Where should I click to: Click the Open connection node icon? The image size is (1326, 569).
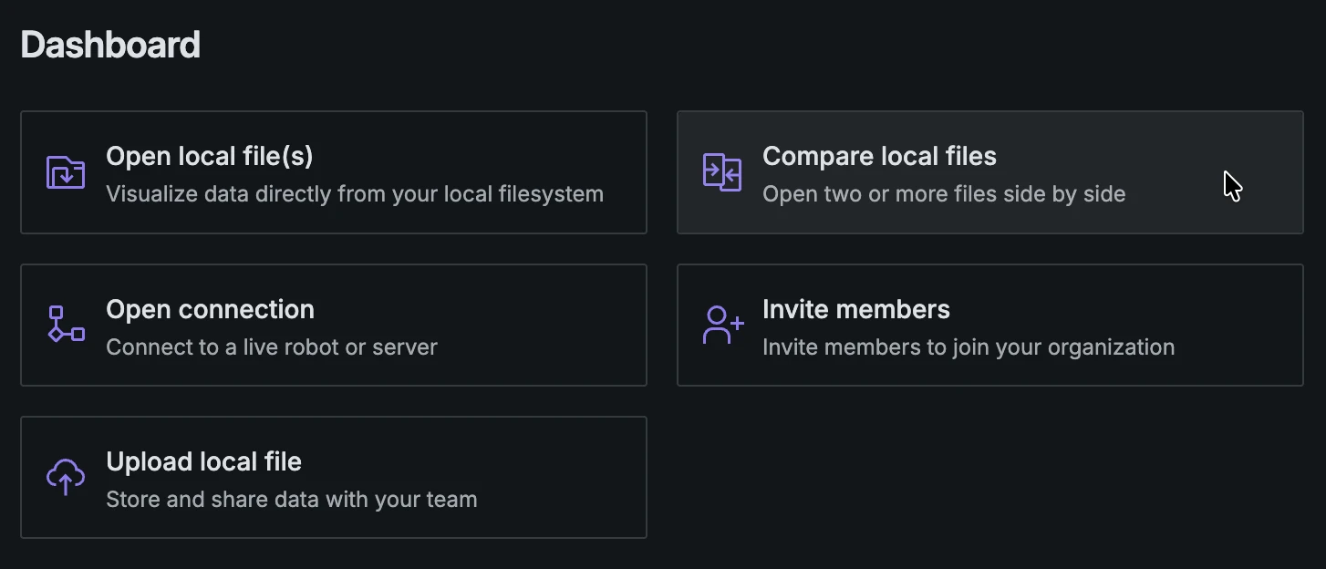point(66,325)
